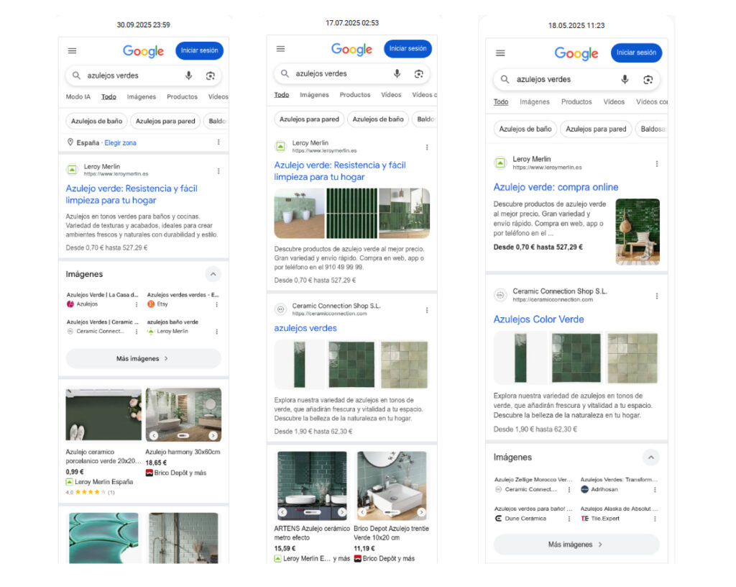
Task: Toggle the Azulejos de baño filter chip
Action: click(x=96, y=121)
